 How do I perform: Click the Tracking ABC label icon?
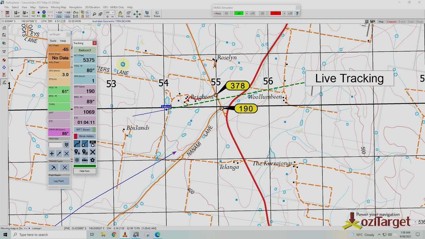coord(93,144)
